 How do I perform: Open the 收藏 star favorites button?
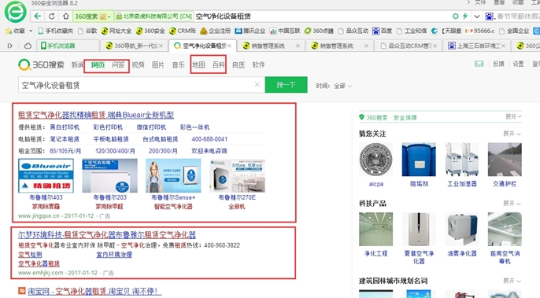pos(15,31)
